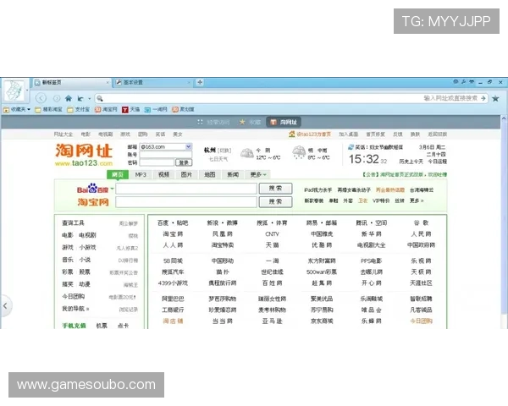Open 美女 link in top navigation

click(178, 134)
